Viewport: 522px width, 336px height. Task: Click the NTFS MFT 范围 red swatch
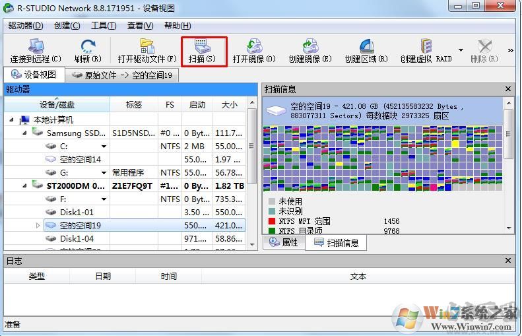point(272,221)
